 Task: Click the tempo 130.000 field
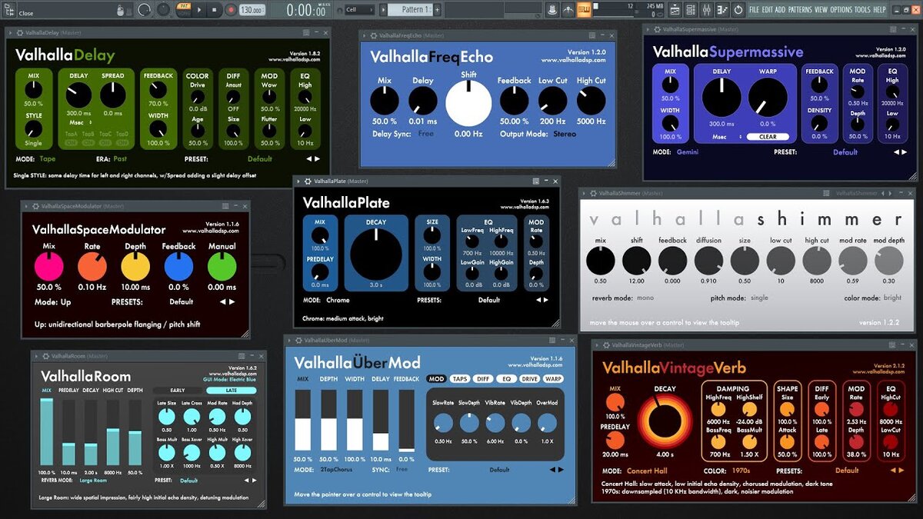pos(252,10)
